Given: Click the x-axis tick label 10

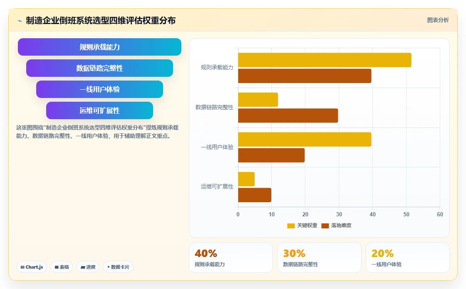Looking at the screenshot, I should pyautogui.click(x=272, y=215).
